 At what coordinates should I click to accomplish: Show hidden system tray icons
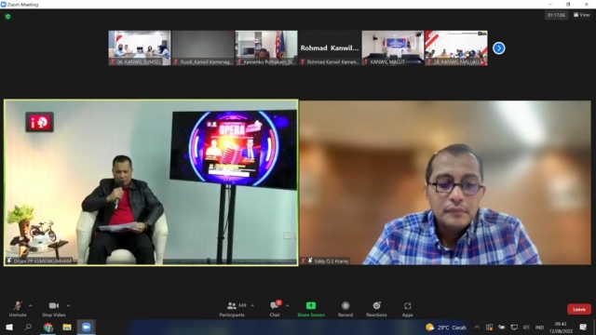pos(477,328)
